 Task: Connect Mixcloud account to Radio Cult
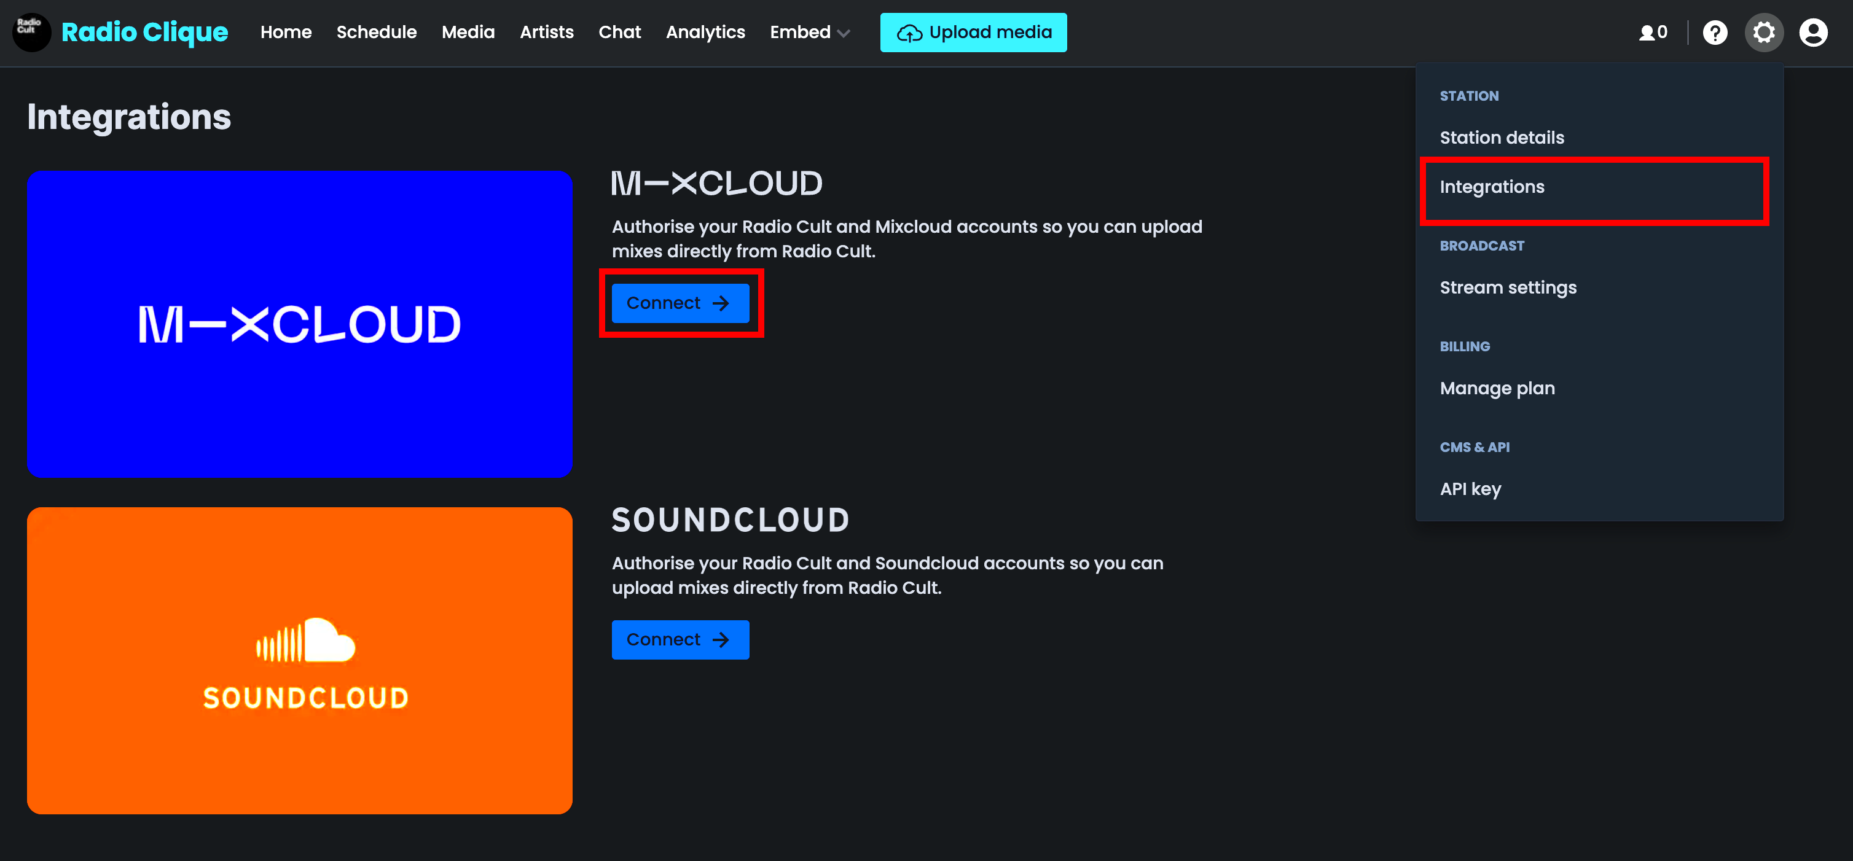(x=678, y=302)
